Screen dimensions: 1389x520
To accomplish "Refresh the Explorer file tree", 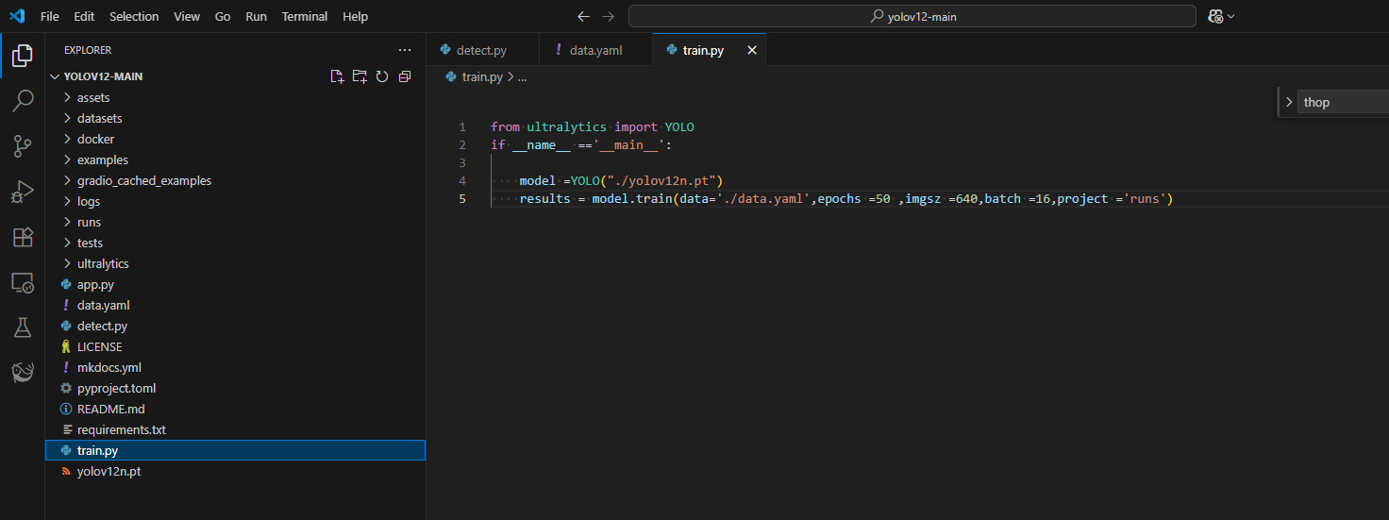I will 382,76.
